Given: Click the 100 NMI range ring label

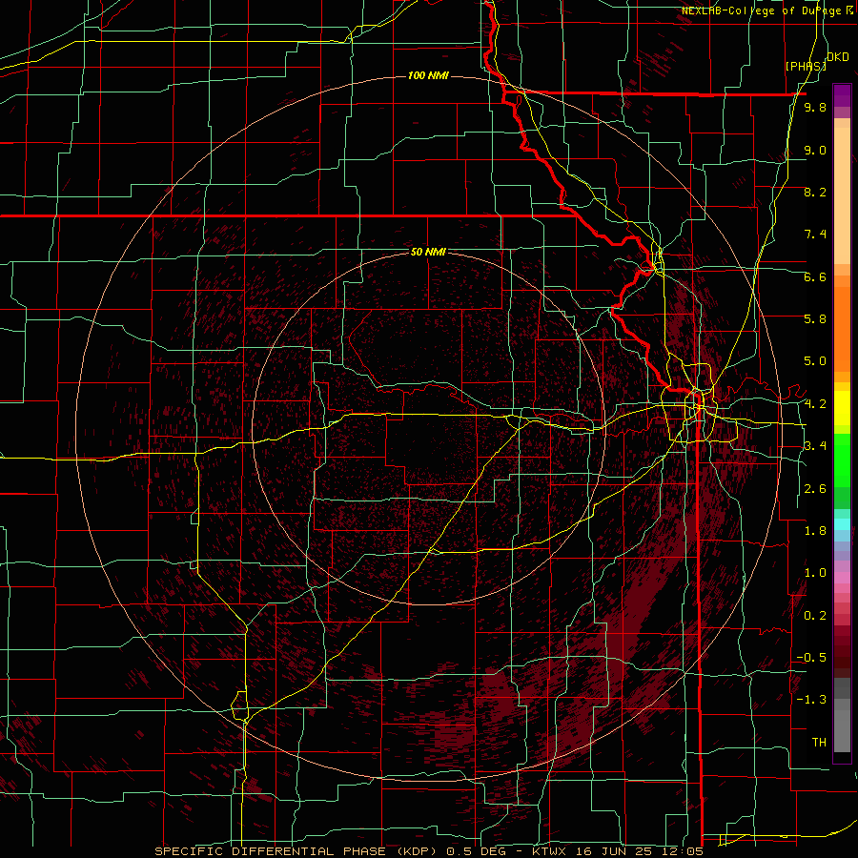Looking at the screenshot, I should pyautogui.click(x=428, y=75).
